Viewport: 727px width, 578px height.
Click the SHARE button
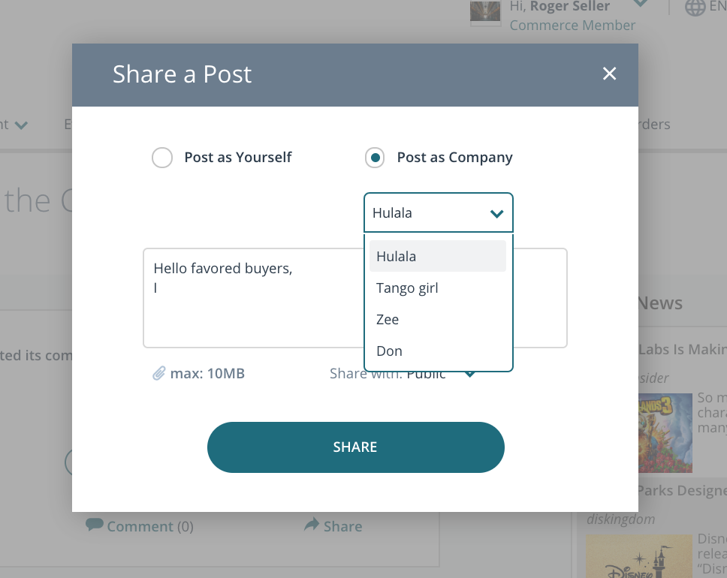tap(356, 447)
